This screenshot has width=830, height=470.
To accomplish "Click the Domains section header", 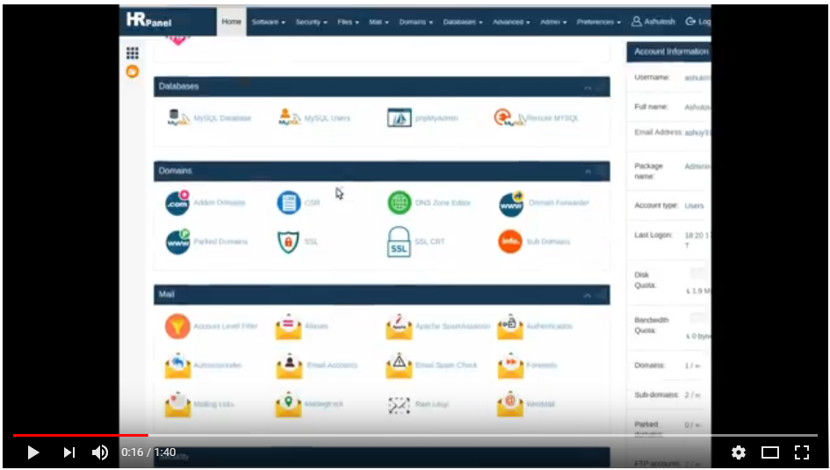I will pyautogui.click(x=382, y=171).
